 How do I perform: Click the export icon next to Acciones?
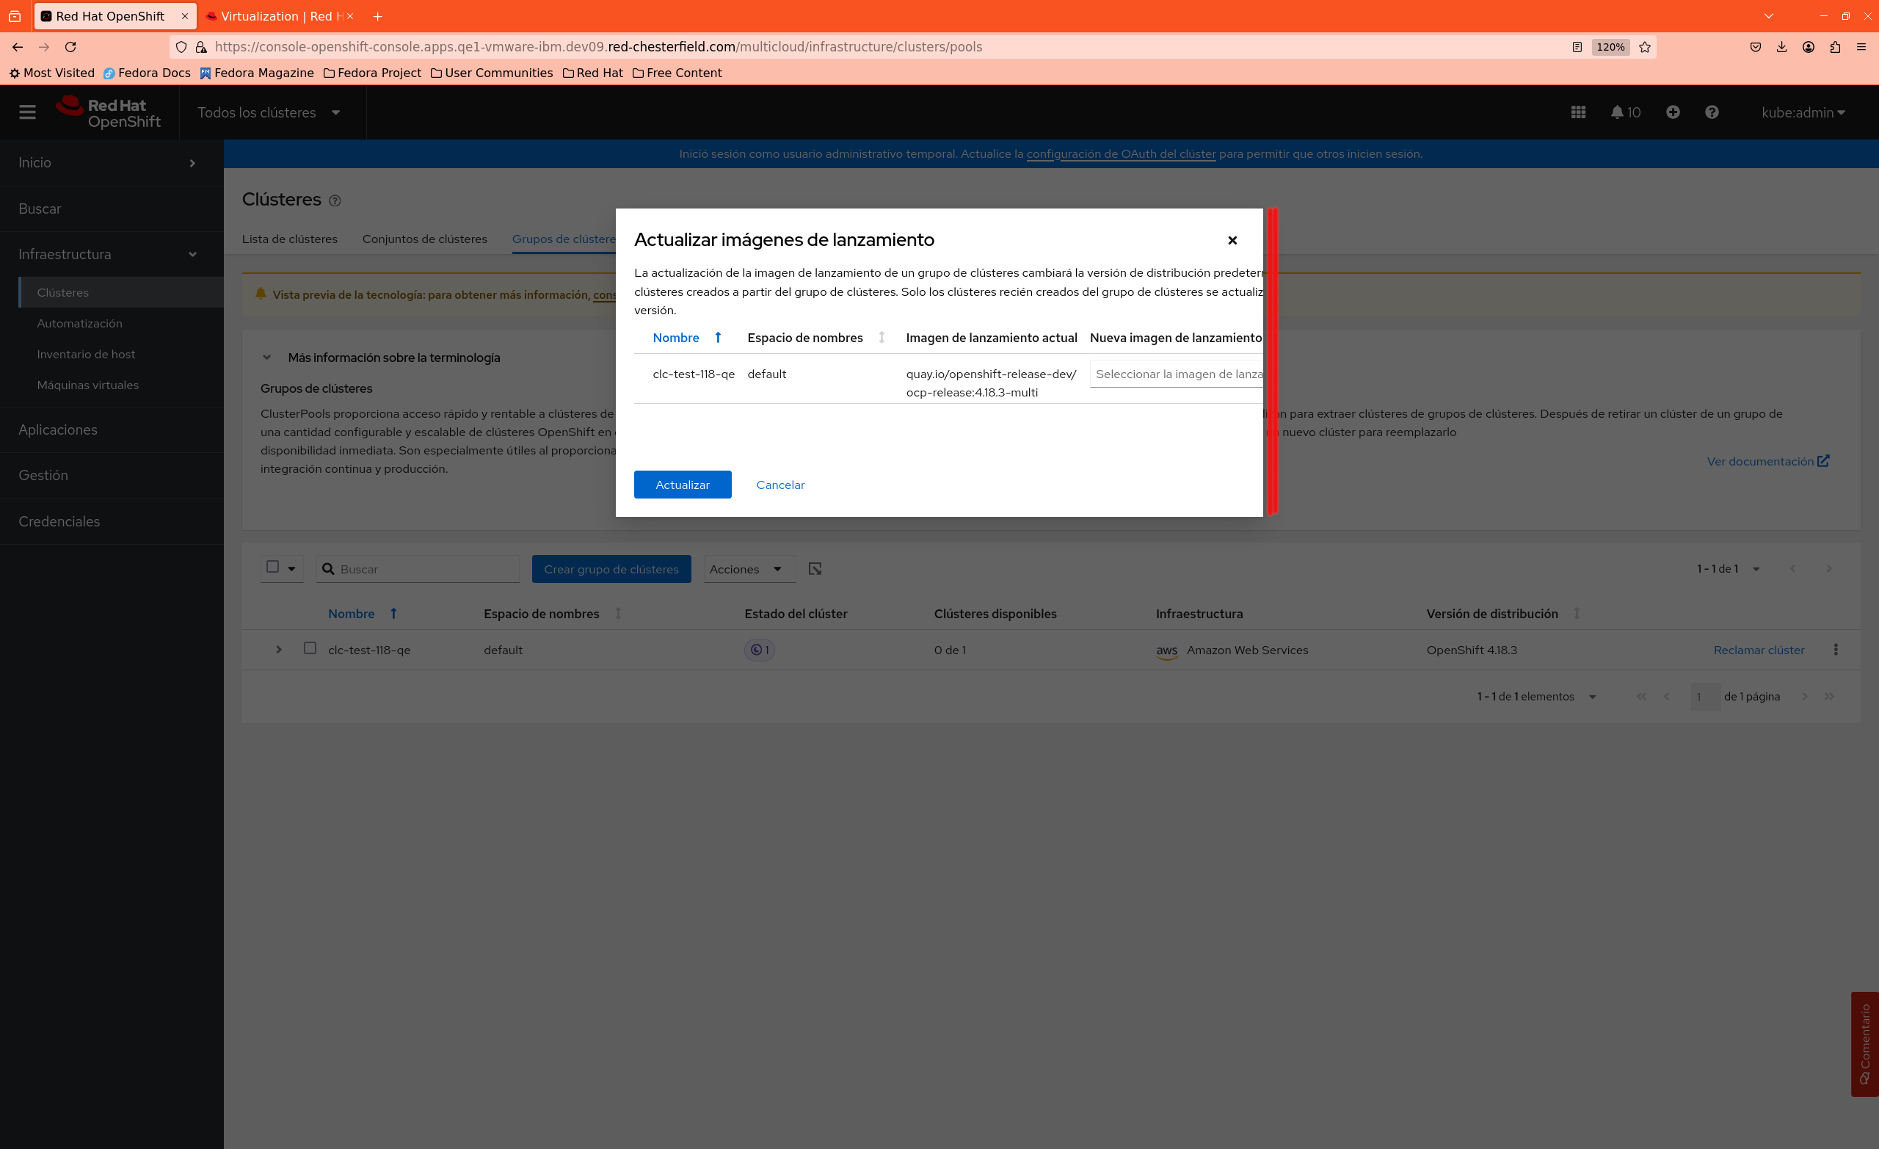click(815, 568)
